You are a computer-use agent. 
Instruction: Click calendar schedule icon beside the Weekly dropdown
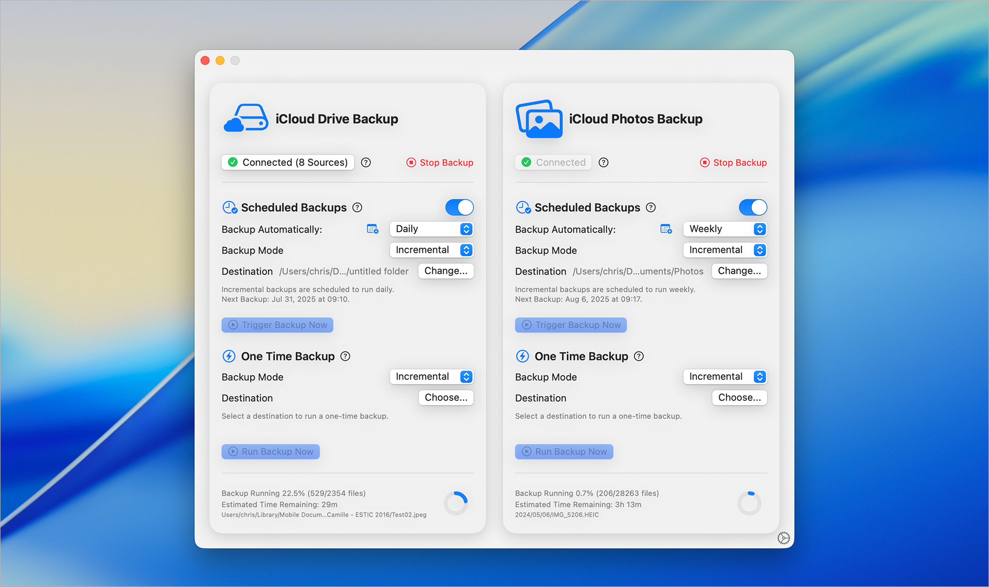[666, 229]
